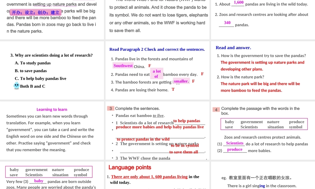This screenshot has width=315, height=189.
Task: Click the filled blank 'Scientists' in item (1)
Action: click(x=235, y=143)
